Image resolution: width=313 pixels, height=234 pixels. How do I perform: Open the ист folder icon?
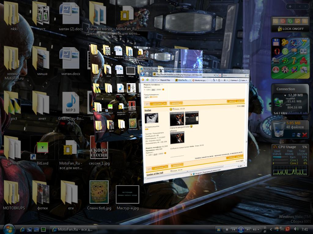41,13
